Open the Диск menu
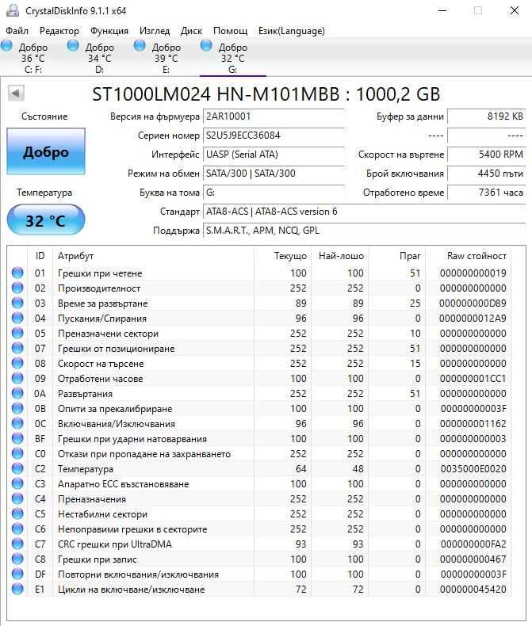This screenshot has height=626, width=532. click(191, 31)
